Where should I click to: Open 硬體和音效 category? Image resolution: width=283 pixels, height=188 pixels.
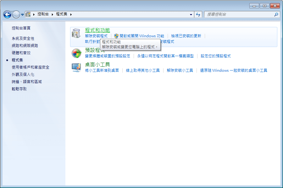coord(21,53)
